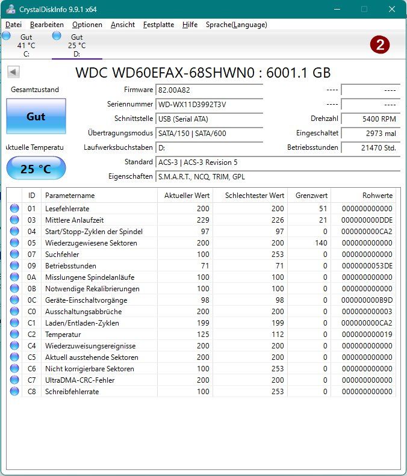Image resolution: width=407 pixels, height=476 pixels.
Task: Select the Mittlere Anlaufzeit parameter name
Action: pos(75,220)
